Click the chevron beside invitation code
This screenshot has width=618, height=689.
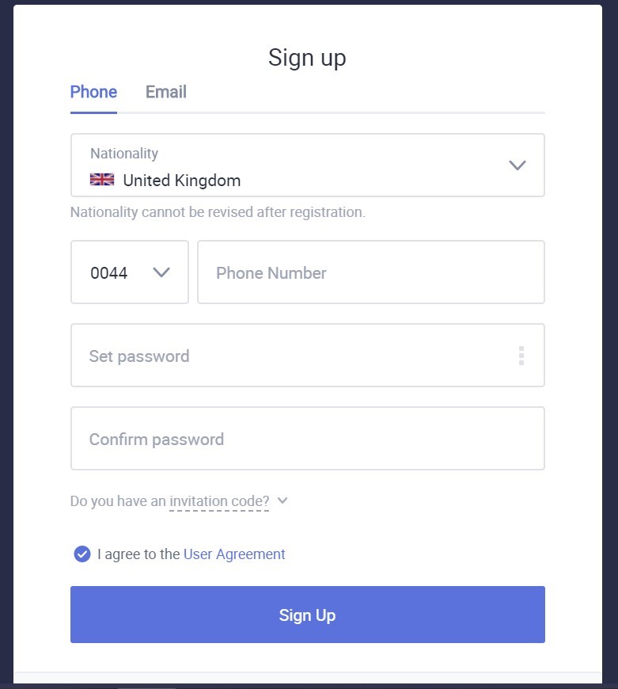point(282,501)
